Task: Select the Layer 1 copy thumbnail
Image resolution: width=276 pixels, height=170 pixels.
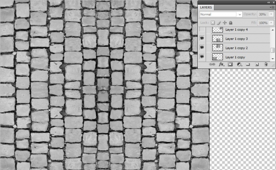Action: click(x=218, y=57)
